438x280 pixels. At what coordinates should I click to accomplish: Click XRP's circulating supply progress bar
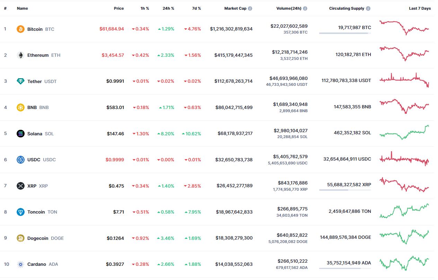click(x=345, y=190)
